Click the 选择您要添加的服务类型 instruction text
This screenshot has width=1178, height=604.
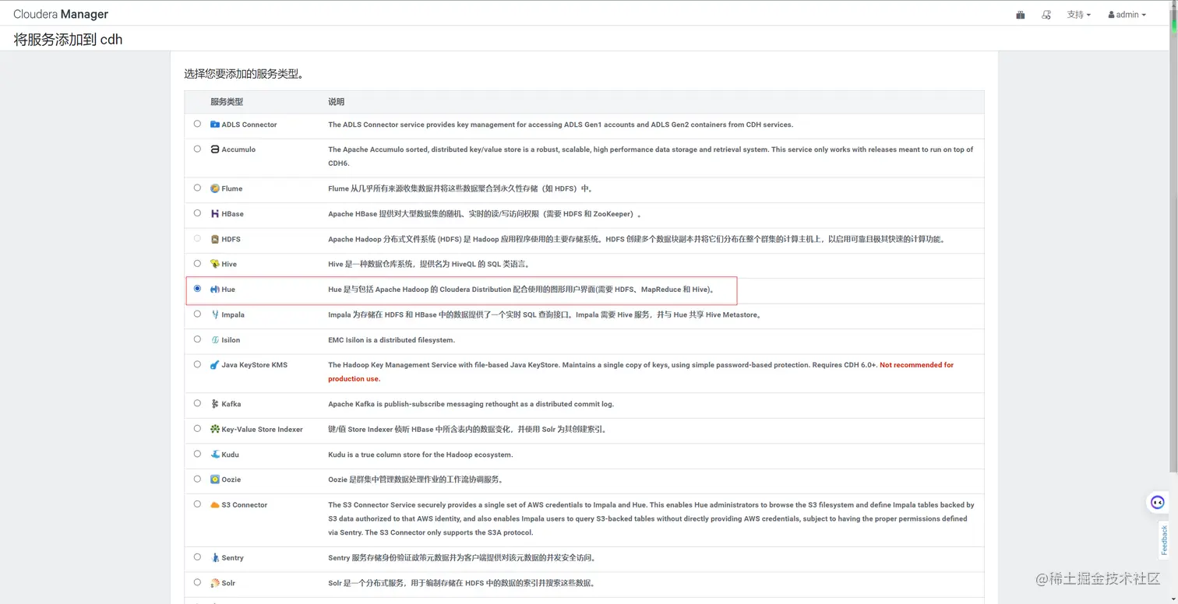click(x=243, y=74)
